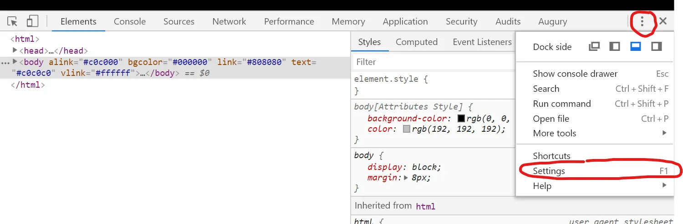Screen dimensions: 683x224
Task: Dock DevTools to the bottom
Action: [x=636, y=46]
